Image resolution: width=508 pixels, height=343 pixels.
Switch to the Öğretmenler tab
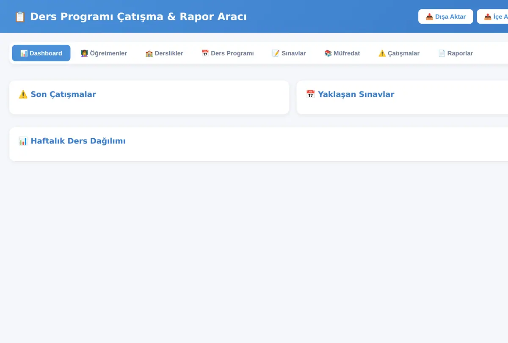(x=104, y=53)
